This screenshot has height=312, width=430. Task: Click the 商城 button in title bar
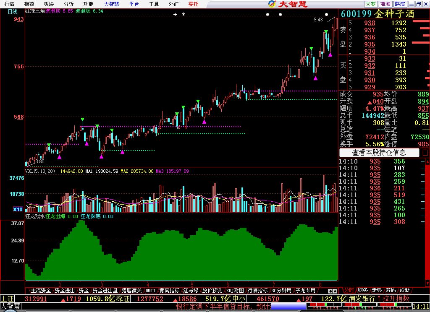[x=385, y=4]
